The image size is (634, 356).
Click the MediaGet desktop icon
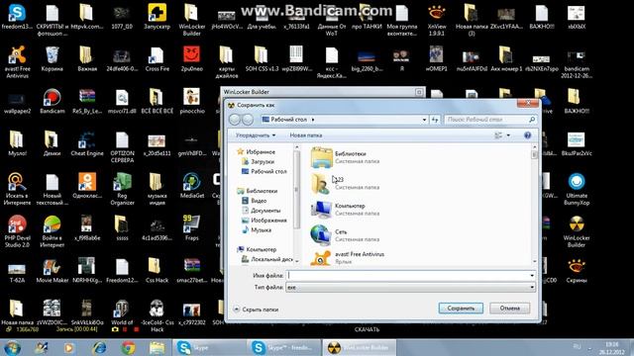191,186
